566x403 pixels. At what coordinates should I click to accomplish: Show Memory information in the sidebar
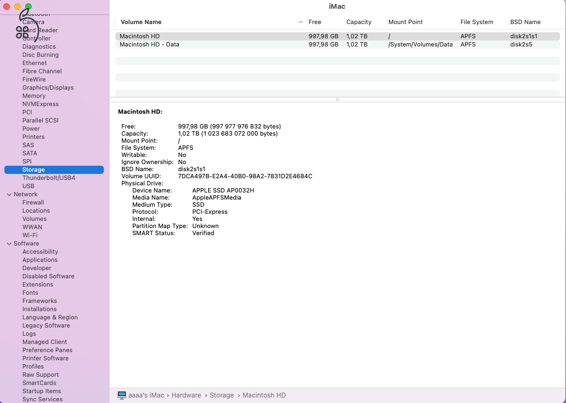click(34, 96)
